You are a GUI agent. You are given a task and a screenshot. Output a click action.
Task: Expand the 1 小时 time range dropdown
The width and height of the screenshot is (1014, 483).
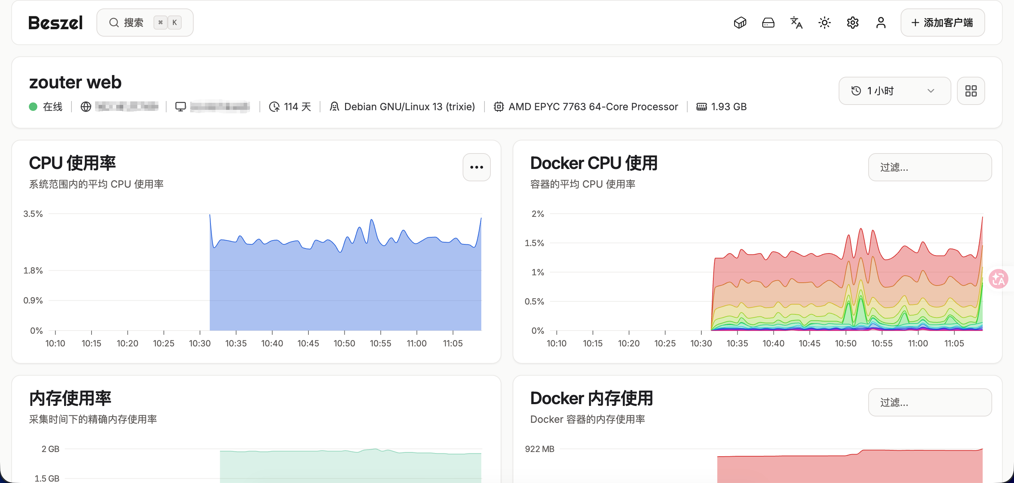894,91
